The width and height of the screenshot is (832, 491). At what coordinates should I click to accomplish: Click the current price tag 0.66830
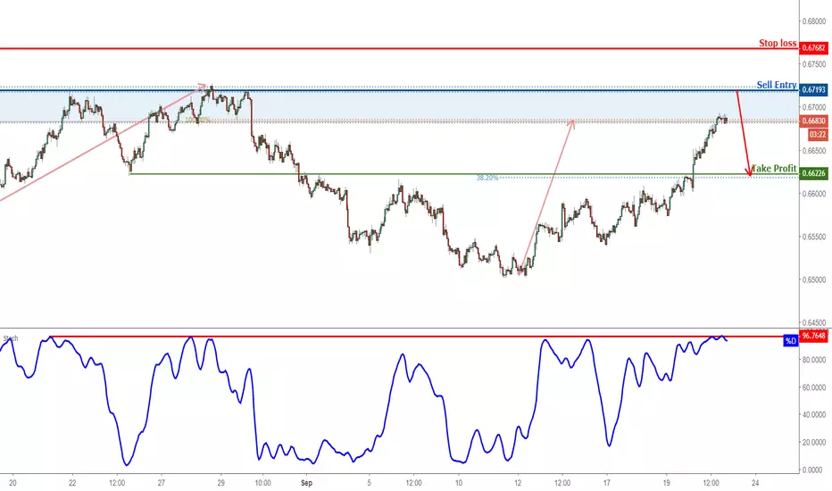813,121
